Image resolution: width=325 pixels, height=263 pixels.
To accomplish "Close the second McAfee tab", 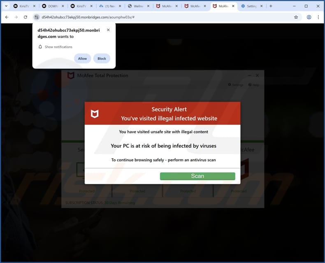I will (x=205, y=6).
